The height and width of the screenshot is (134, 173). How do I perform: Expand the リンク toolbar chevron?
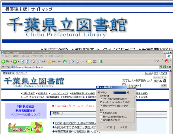[162, 60]
